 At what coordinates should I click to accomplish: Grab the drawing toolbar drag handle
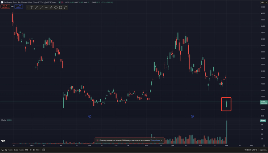click(x=28, y=7)
